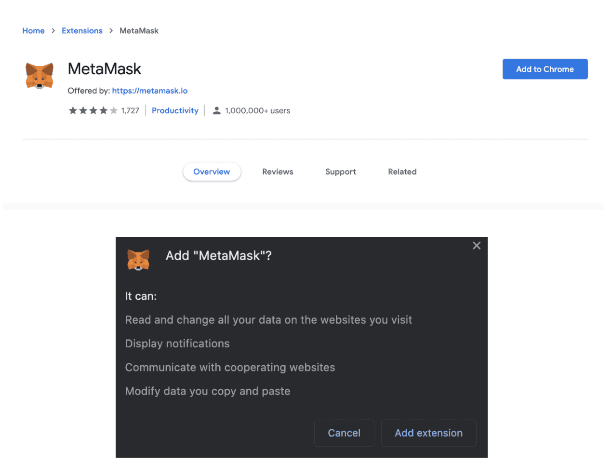Select the Overview tab
Viewport: 612px width, 476px height.
pyautogui.click(x=212, y=172)
